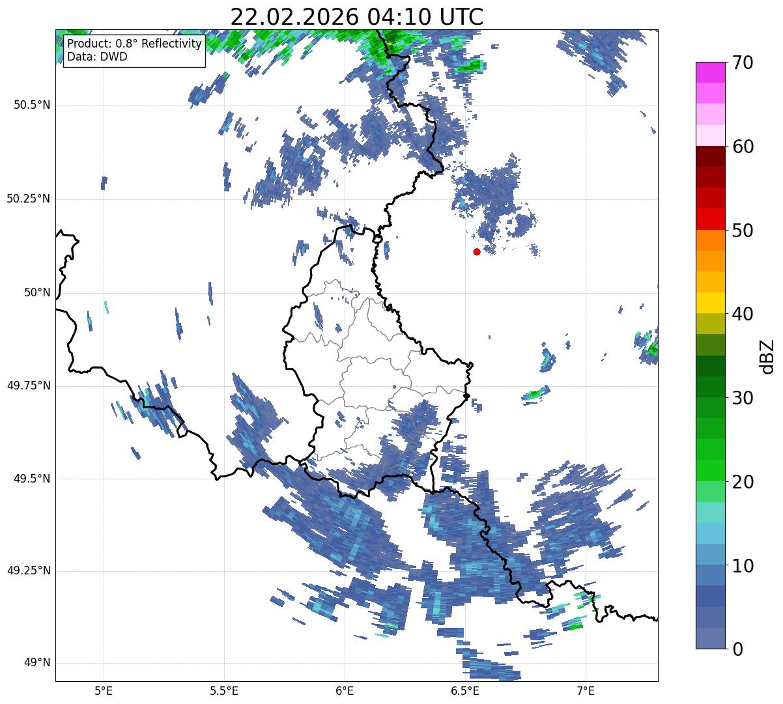Click the turquoise colorbar segment below 20
This screenshot has width=783, height=704.
710,513
